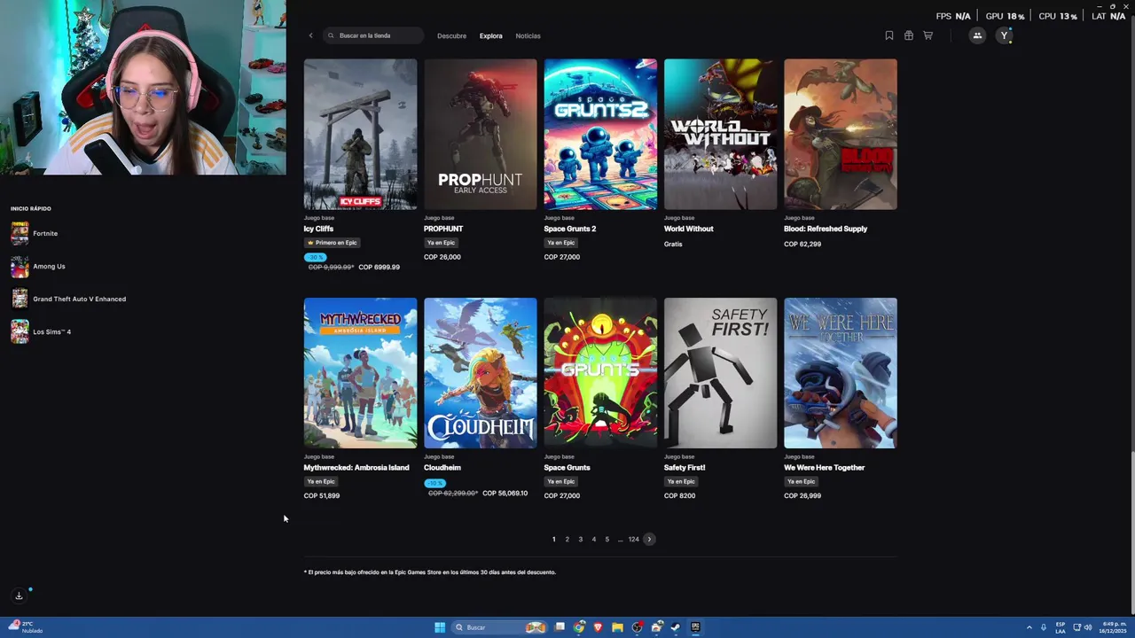
Task: Open the downloads icon in the sidebar
Action: 19,595
